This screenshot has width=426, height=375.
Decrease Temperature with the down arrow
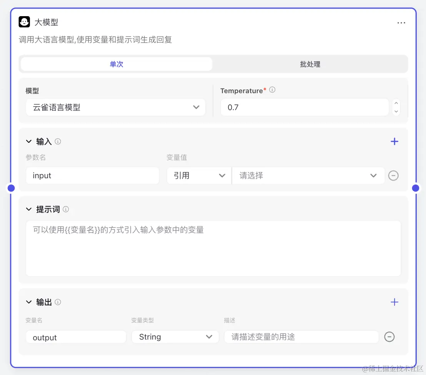(x=396, y=111)
